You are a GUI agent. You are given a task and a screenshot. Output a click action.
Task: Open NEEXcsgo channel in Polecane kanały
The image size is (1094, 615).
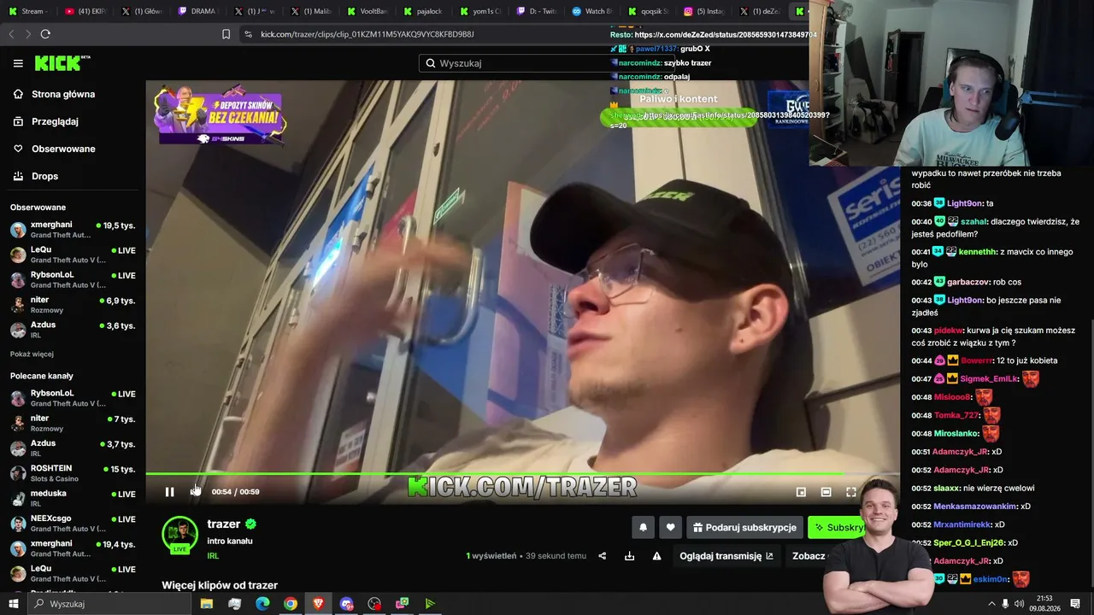73,524
